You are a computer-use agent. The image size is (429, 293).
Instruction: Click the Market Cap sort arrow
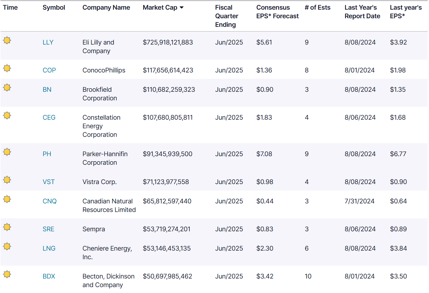pos(182,8)
